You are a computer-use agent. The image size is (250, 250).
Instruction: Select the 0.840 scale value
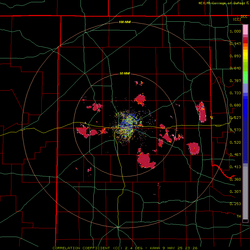point(235,68)
